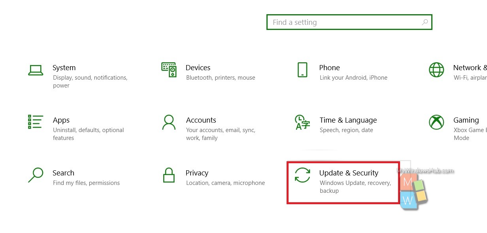Viewport: 487px width, 233px height.
Task: Focus the Find a setting search field
Action: tap(349, 22)
